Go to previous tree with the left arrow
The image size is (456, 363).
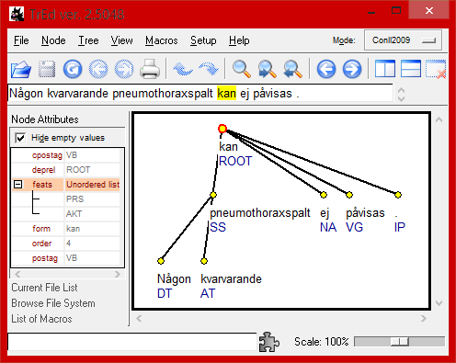[326, 69]
